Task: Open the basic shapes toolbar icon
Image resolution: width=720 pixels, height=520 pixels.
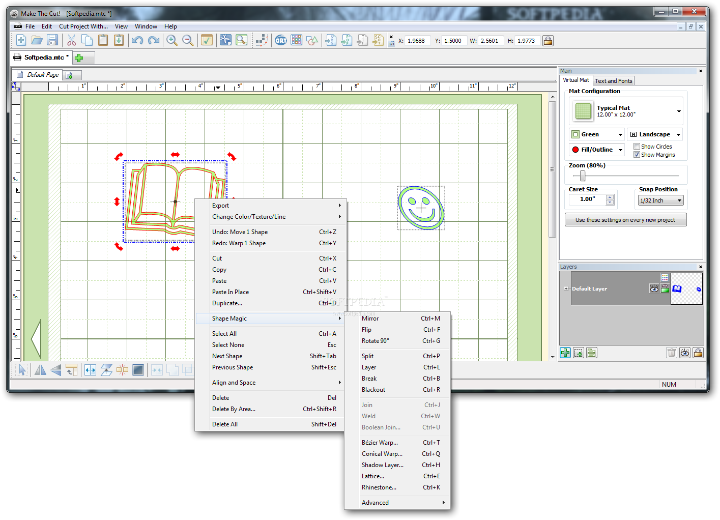Action: pos(312,40)
